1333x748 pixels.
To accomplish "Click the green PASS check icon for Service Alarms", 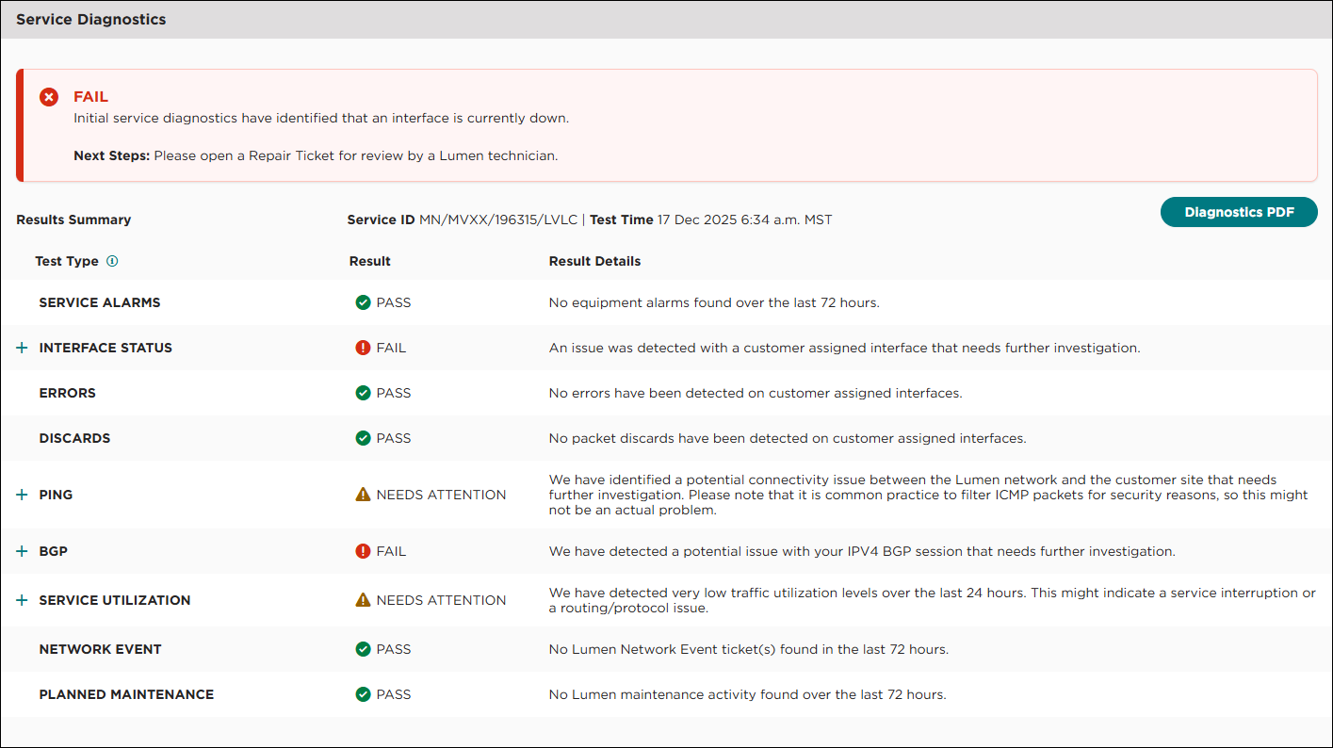I will click(x=363, y=302).
